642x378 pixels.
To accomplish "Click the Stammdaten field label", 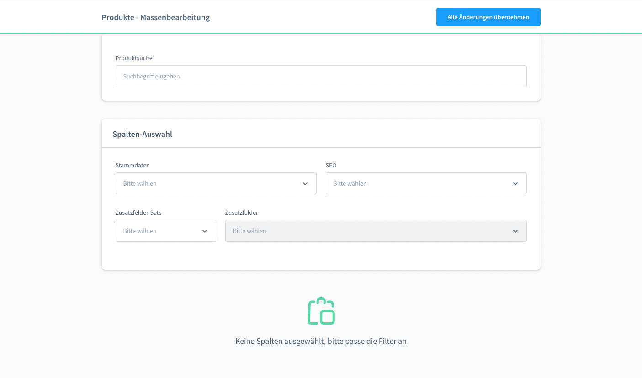I will tap(133, 165).
